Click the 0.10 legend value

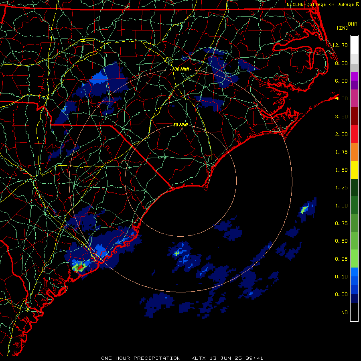[x=341, y=277]
